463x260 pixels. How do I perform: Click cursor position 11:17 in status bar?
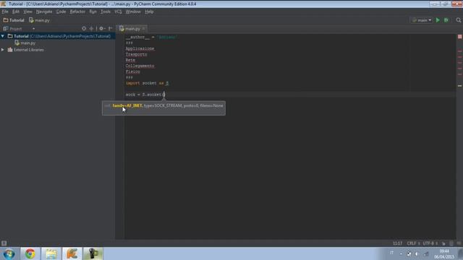tap(397, 243)
